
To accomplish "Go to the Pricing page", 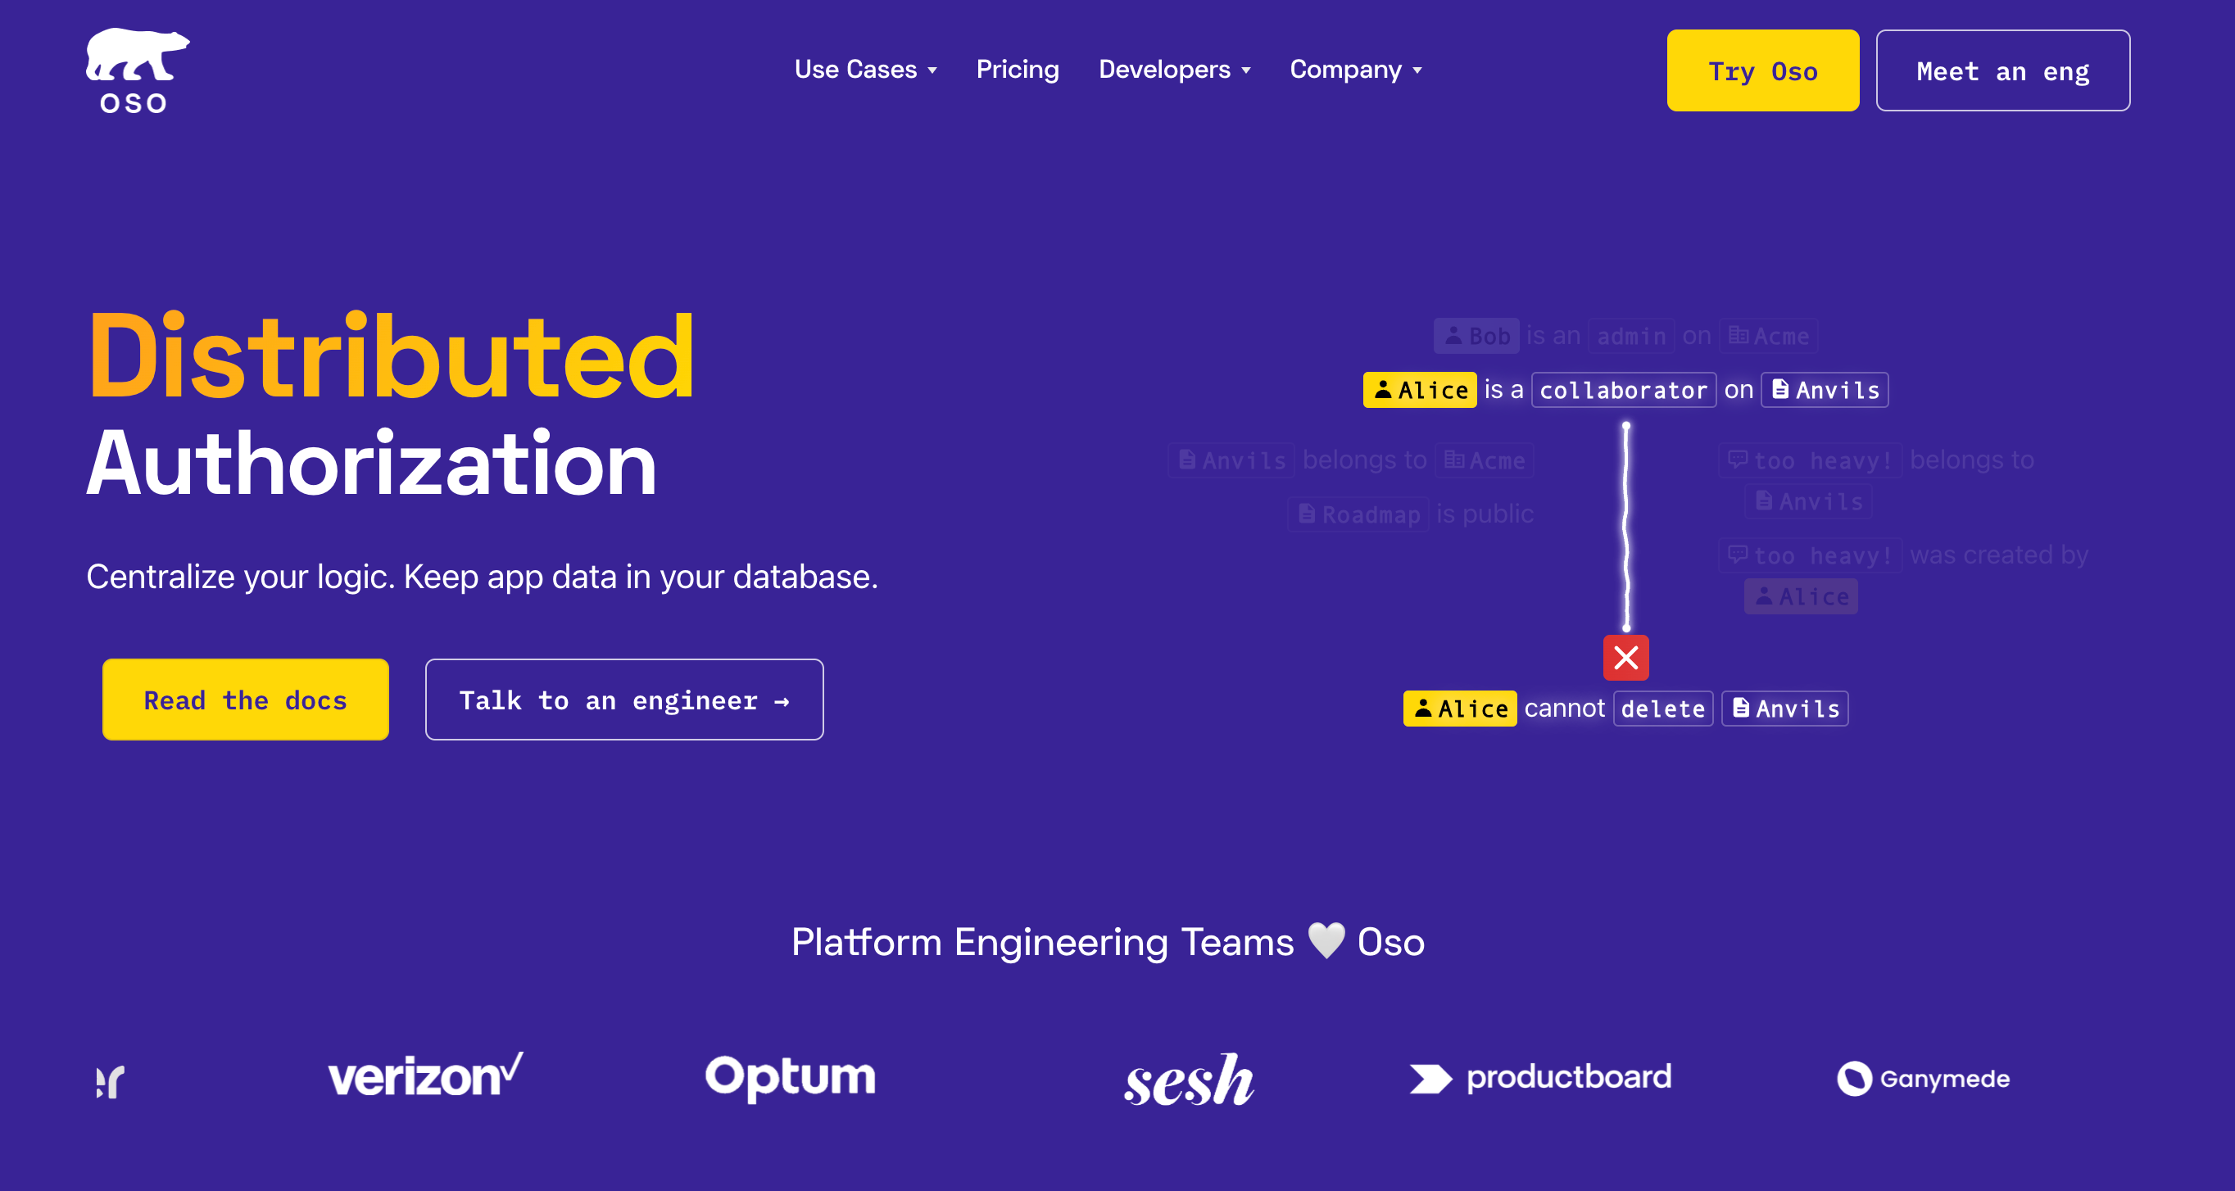I will (1017, 70).
